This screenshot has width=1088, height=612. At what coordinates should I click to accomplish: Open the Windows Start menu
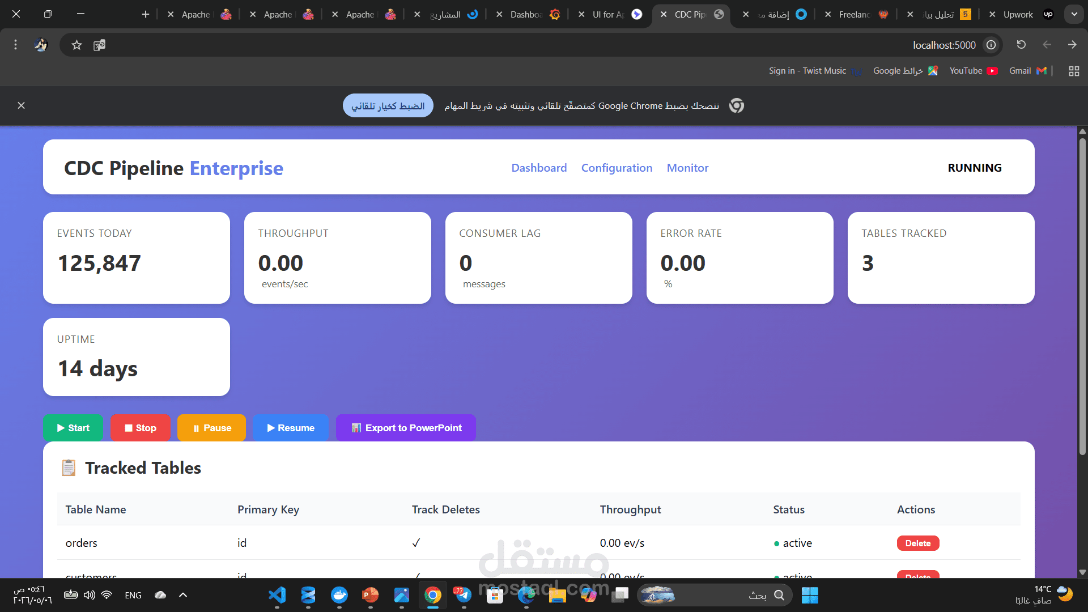pyautogui.click(x=810, y=595)
